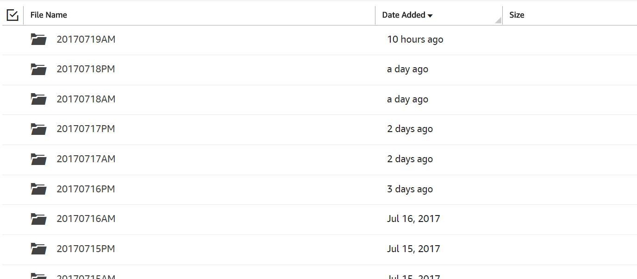Click the folder icon for 20170716PM
This screenshot has height=279, width=637.
click(x=38, y=189)
